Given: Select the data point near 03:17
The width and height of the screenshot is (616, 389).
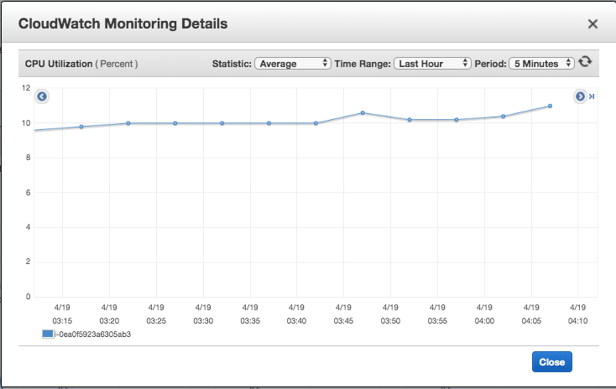Looking at the screenshot, I should pos(81,127).
